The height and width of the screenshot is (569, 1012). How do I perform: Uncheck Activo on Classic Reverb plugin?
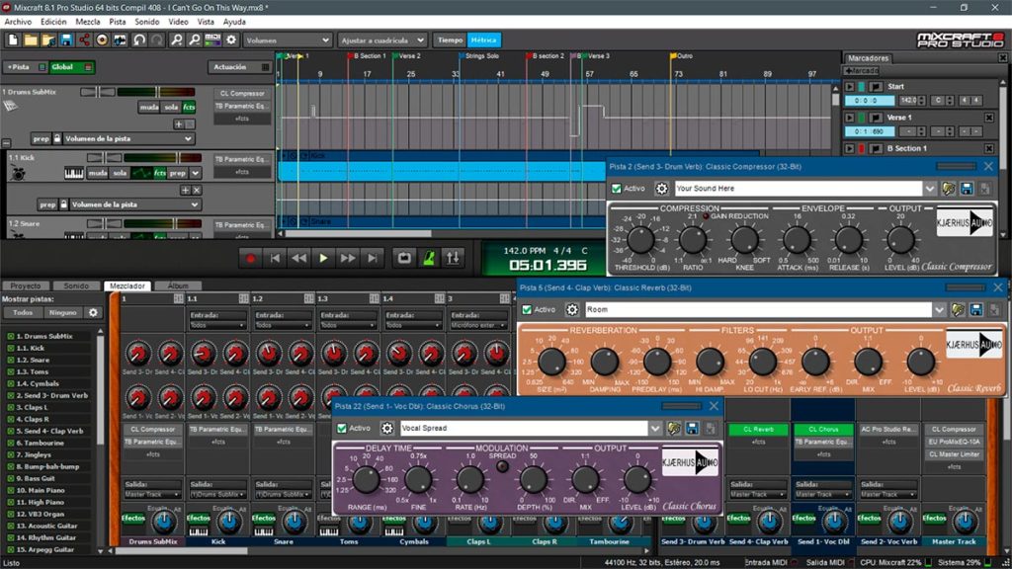tap(527, 309)
